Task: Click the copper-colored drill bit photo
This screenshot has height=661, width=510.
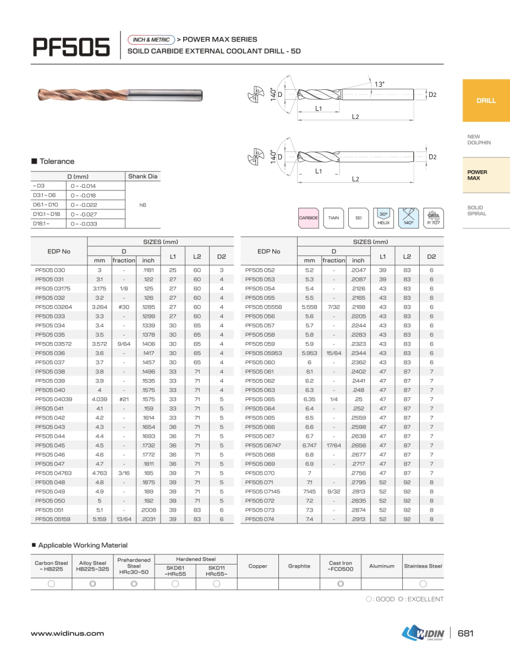Action: pyautogui.click(x=121, y=95)
